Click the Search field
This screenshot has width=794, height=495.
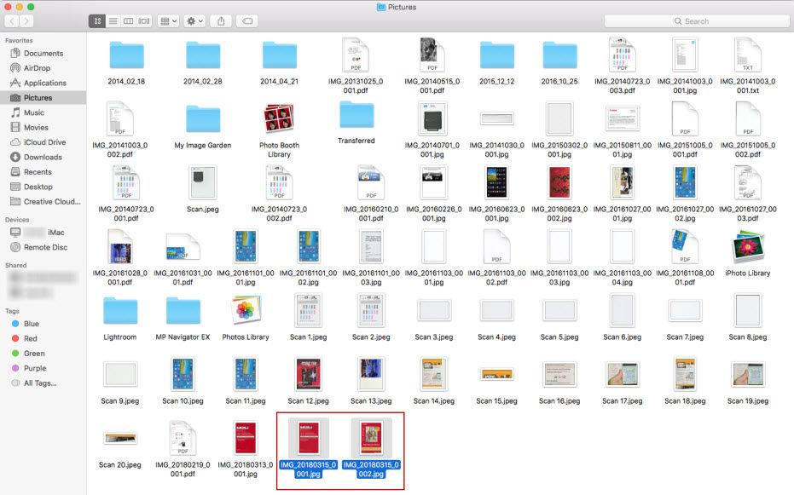pos(697,21)
